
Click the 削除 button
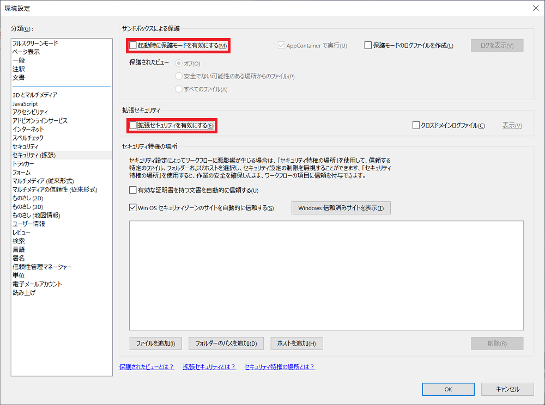coord(497,343)
